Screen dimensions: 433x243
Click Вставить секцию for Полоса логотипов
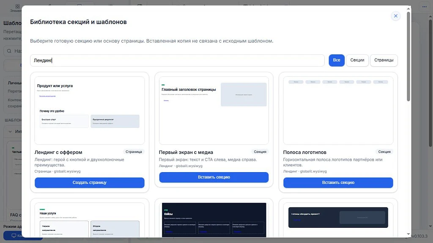pos(338,183)
